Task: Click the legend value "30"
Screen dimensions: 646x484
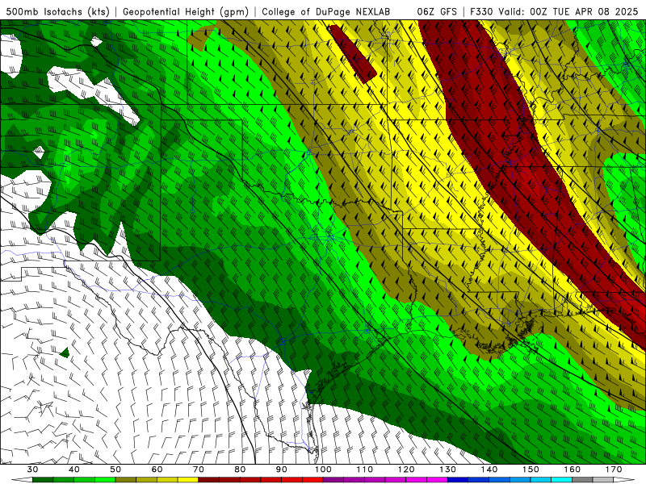Action: 32,469
